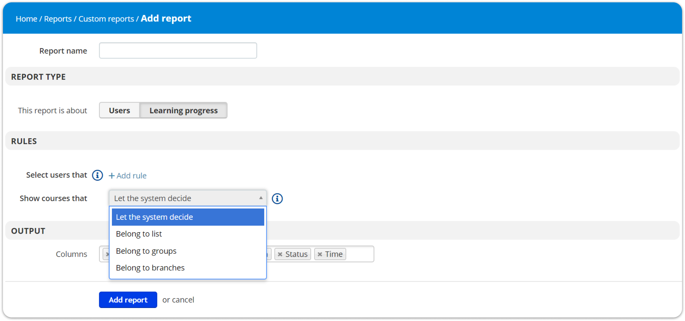685x321 pixels.
Task: Choose Belong to groups option
Action: tap(188, 251)
